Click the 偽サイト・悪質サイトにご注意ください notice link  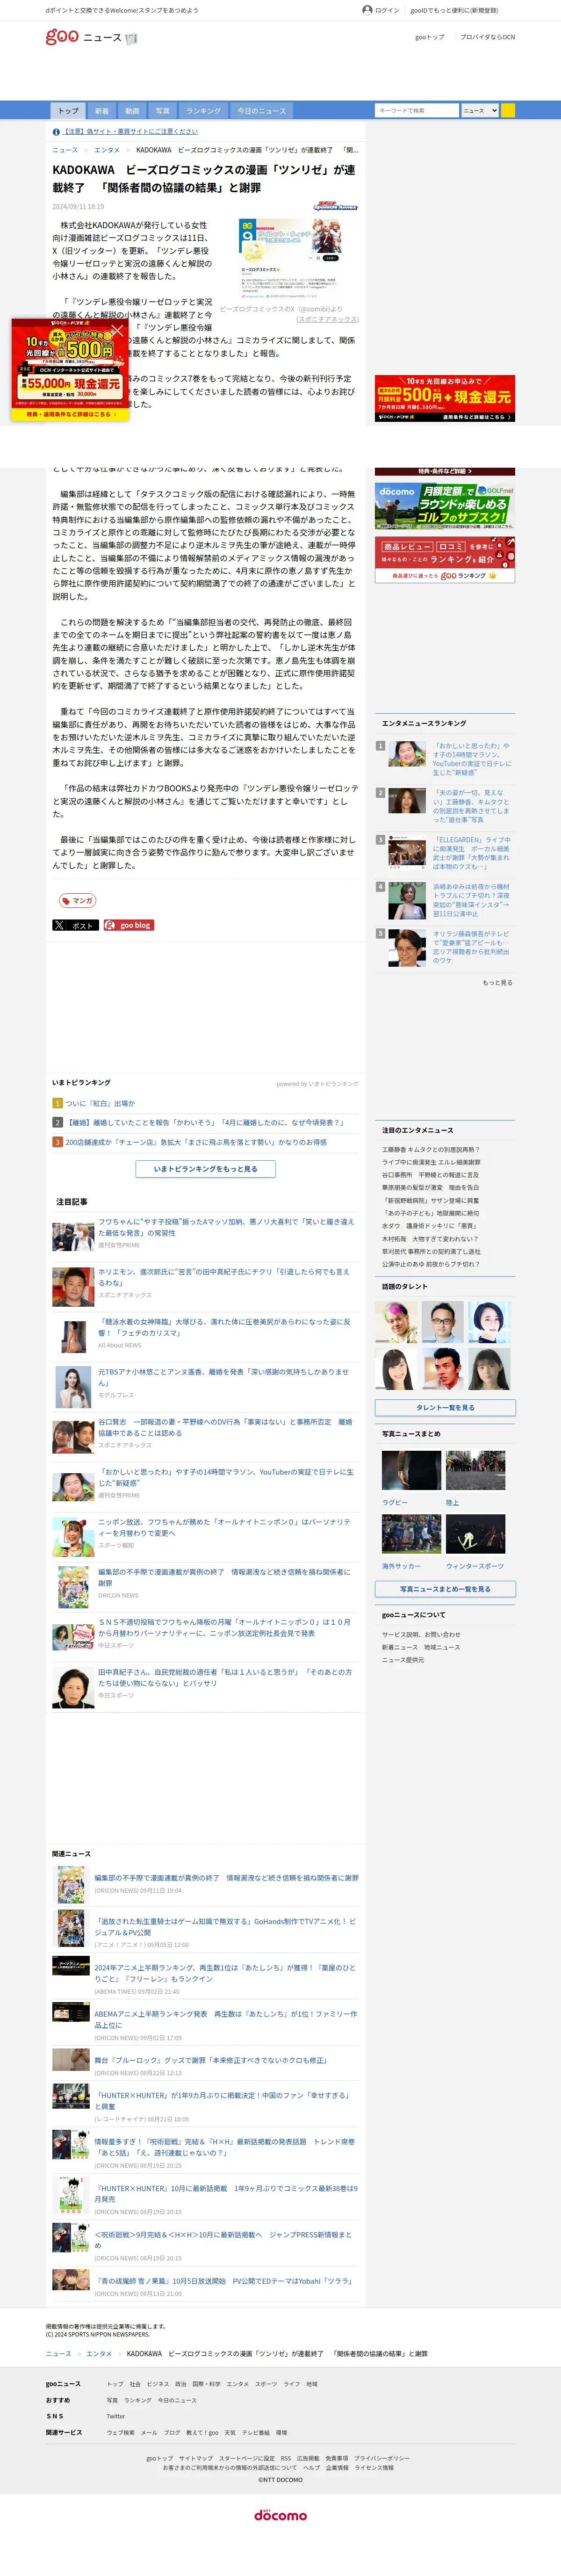coord(131,131)
